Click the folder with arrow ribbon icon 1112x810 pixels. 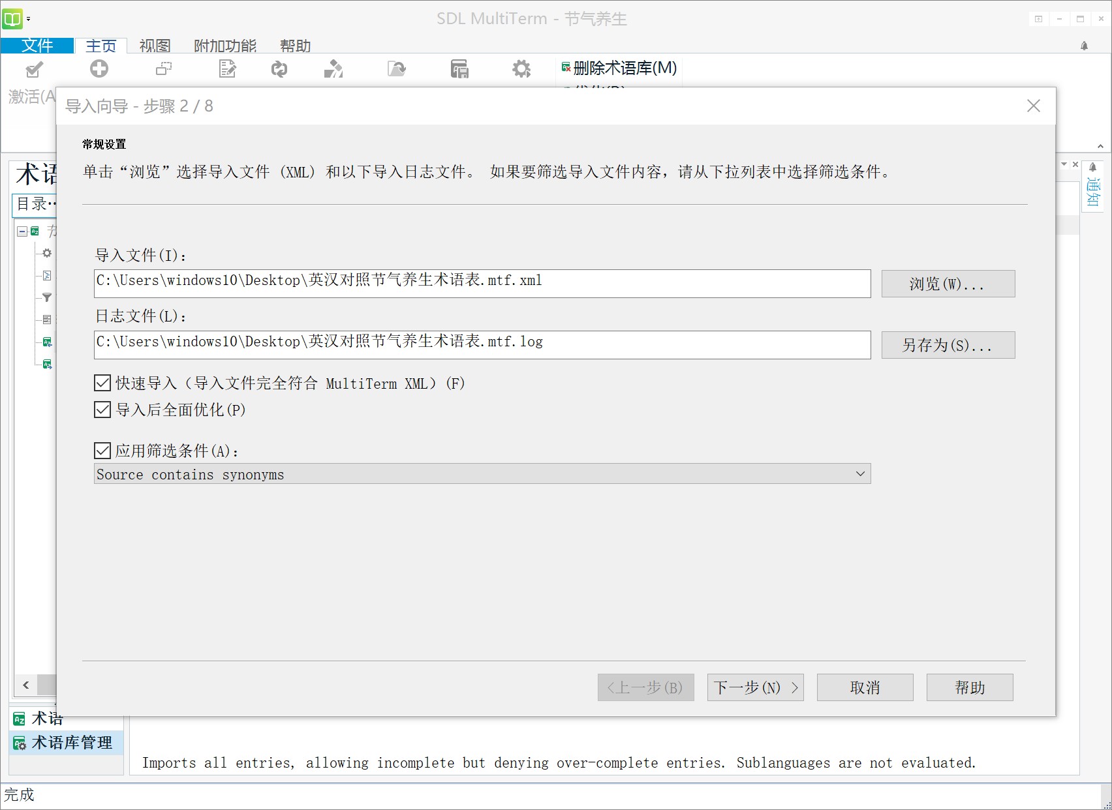pyautogui.click(x=397, y=68)
